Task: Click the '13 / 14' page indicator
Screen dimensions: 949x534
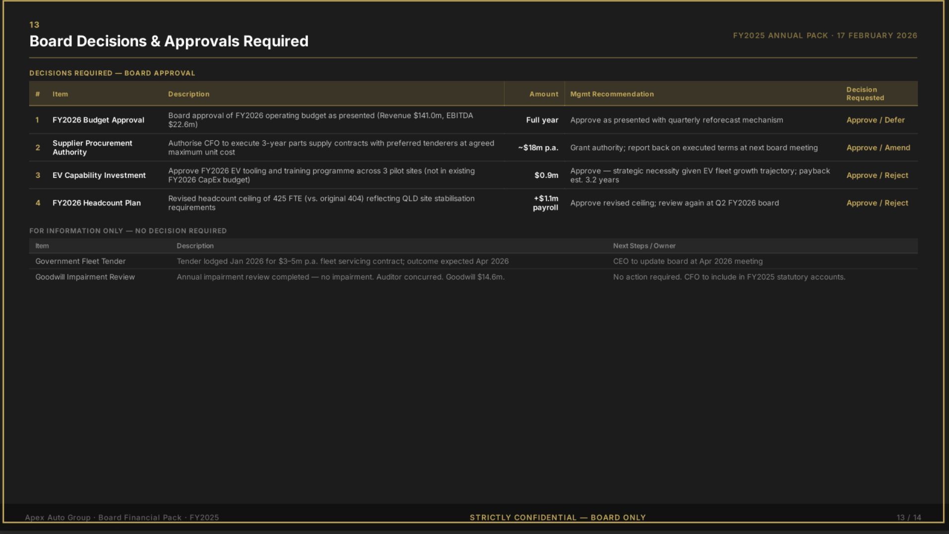Action: pyautogui.click(x=908, y=517)
